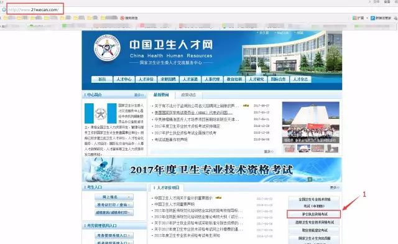Screen dimensions: 398x244
Task: Click the large building photo in news slideshow
Action: 311,123
